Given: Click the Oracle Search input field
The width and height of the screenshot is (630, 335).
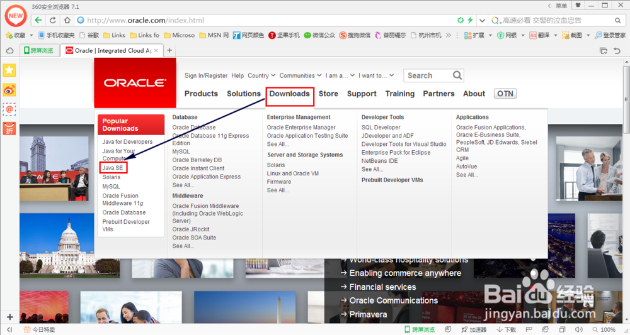Looking at the screenshot, I should (428, 75).
